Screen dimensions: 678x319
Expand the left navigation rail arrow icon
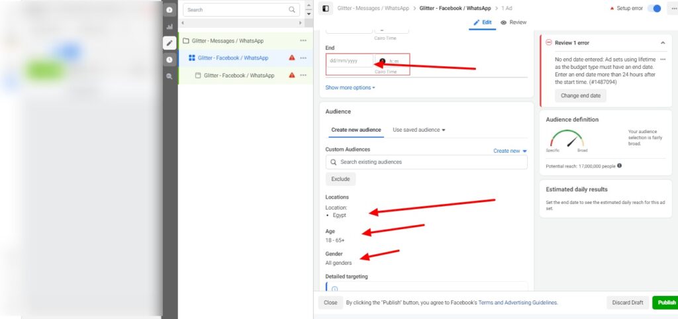click(x=169, y=9)
